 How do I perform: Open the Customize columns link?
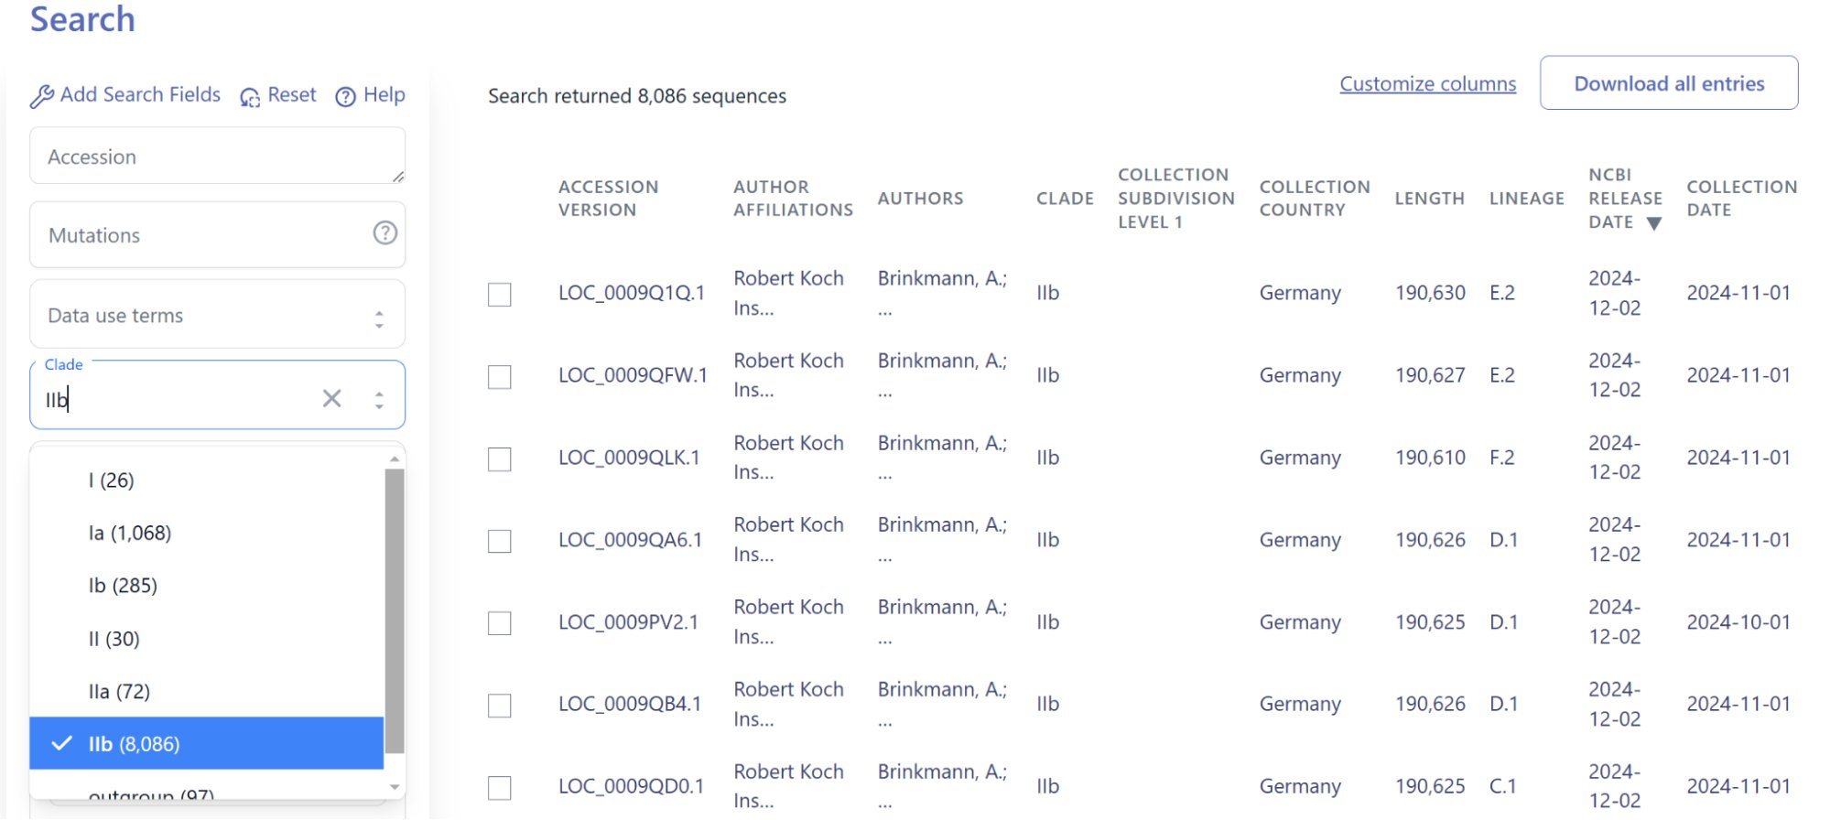[1427, 84]
